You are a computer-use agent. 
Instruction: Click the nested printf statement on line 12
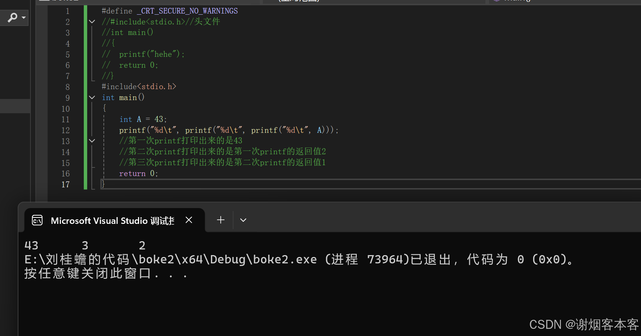click(x=229, y=130)
